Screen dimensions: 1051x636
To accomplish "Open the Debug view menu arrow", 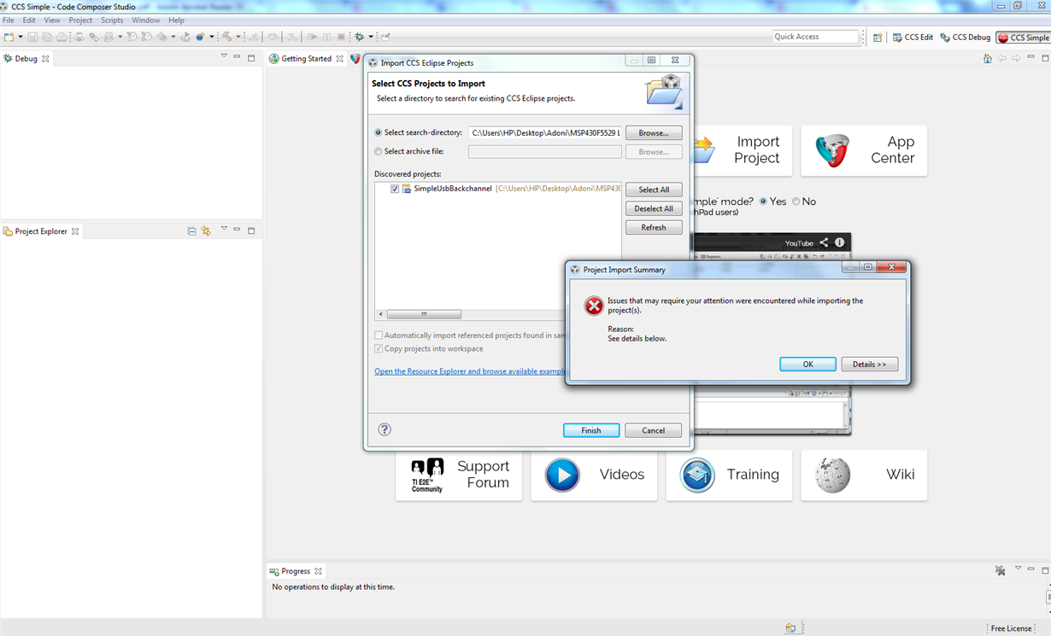I will click(224, 56).
